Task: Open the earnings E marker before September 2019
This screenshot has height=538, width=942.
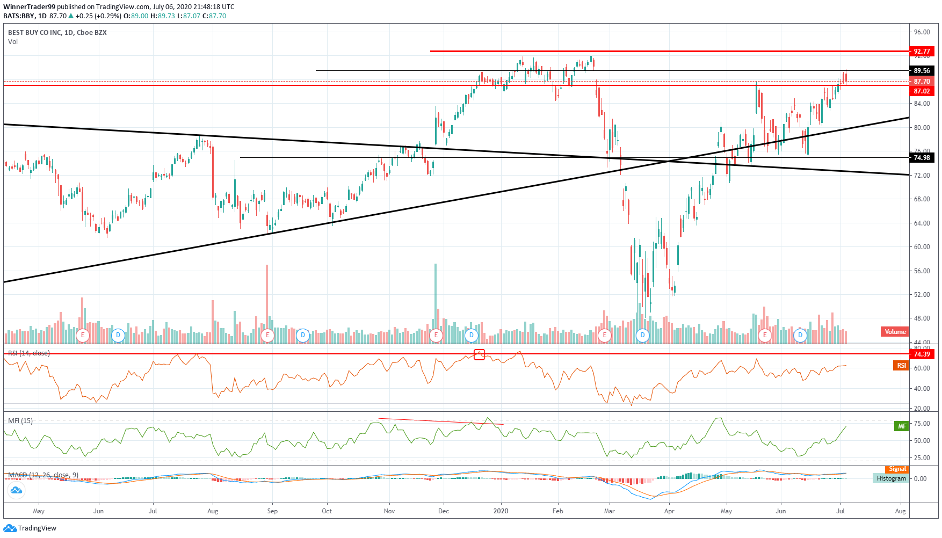Action: point(267,336)
